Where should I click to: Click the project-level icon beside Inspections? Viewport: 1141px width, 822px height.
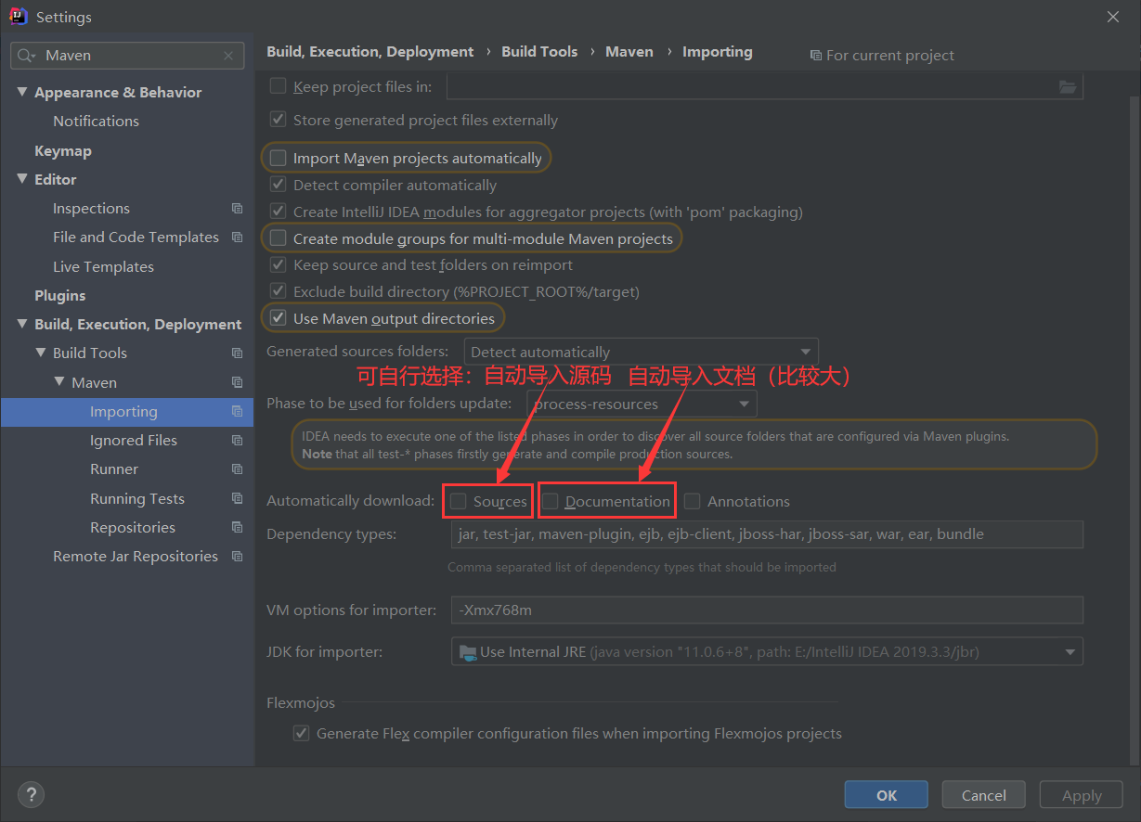coord(237,209)
